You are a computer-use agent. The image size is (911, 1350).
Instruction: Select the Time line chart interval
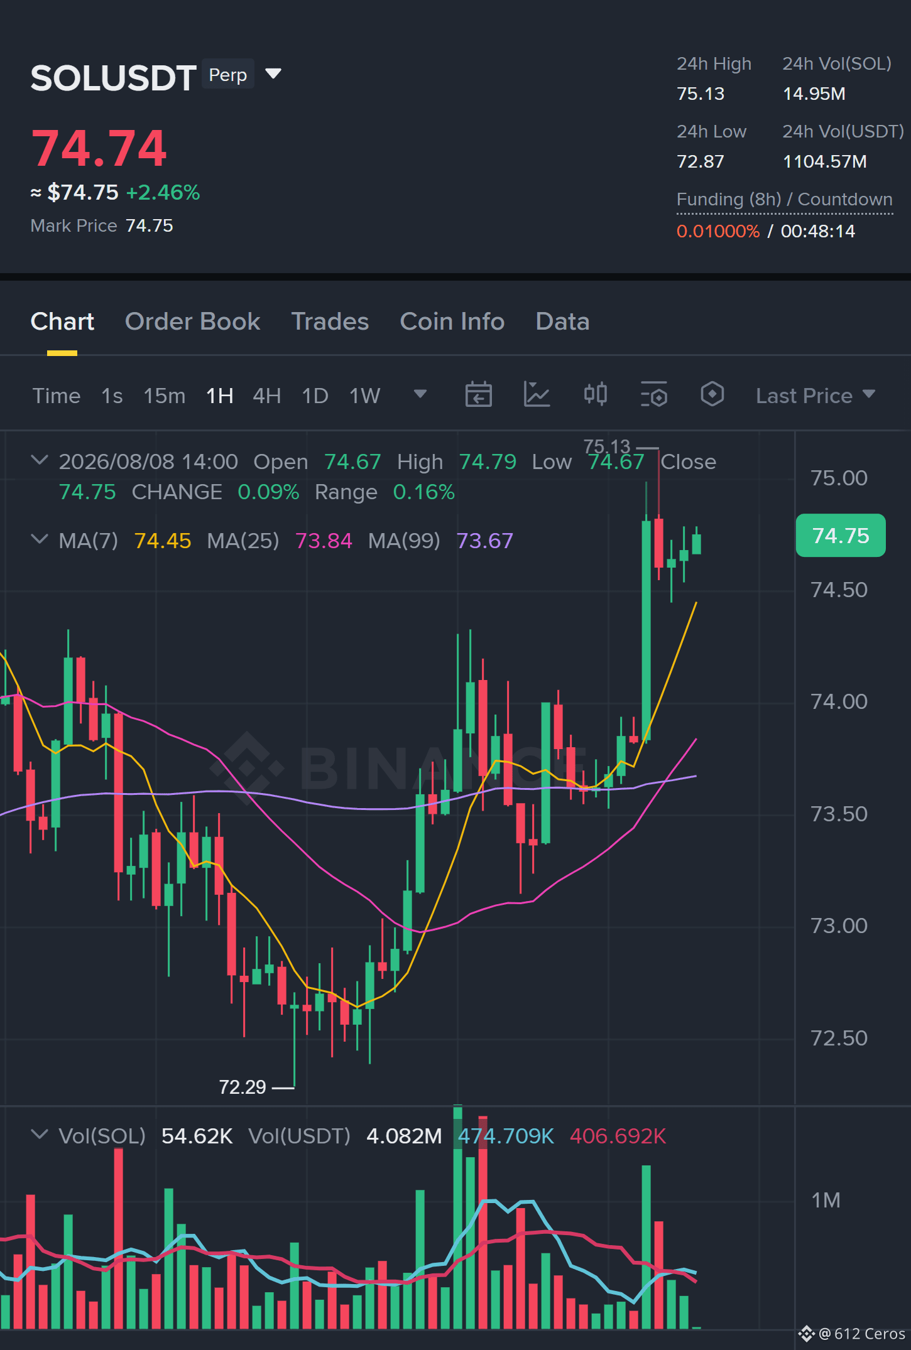tap(57, 396)
